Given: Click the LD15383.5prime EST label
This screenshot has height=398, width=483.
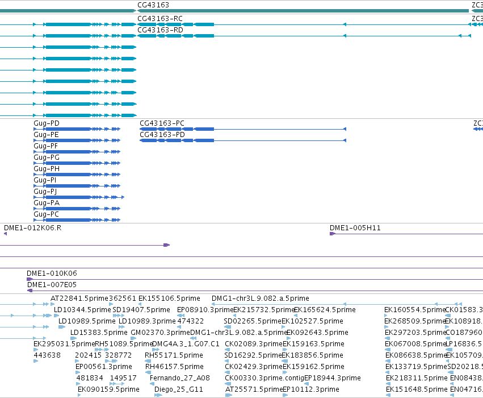Looking at the screenshot, I should pos(99,333).
